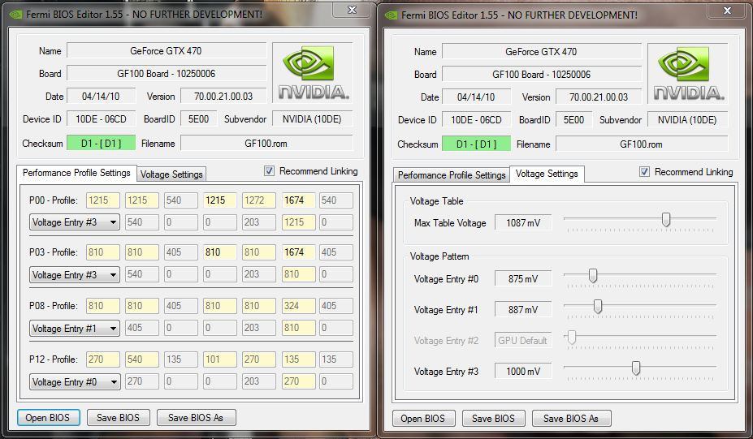Click P12 profile 101 field

[x=220, y=359]
